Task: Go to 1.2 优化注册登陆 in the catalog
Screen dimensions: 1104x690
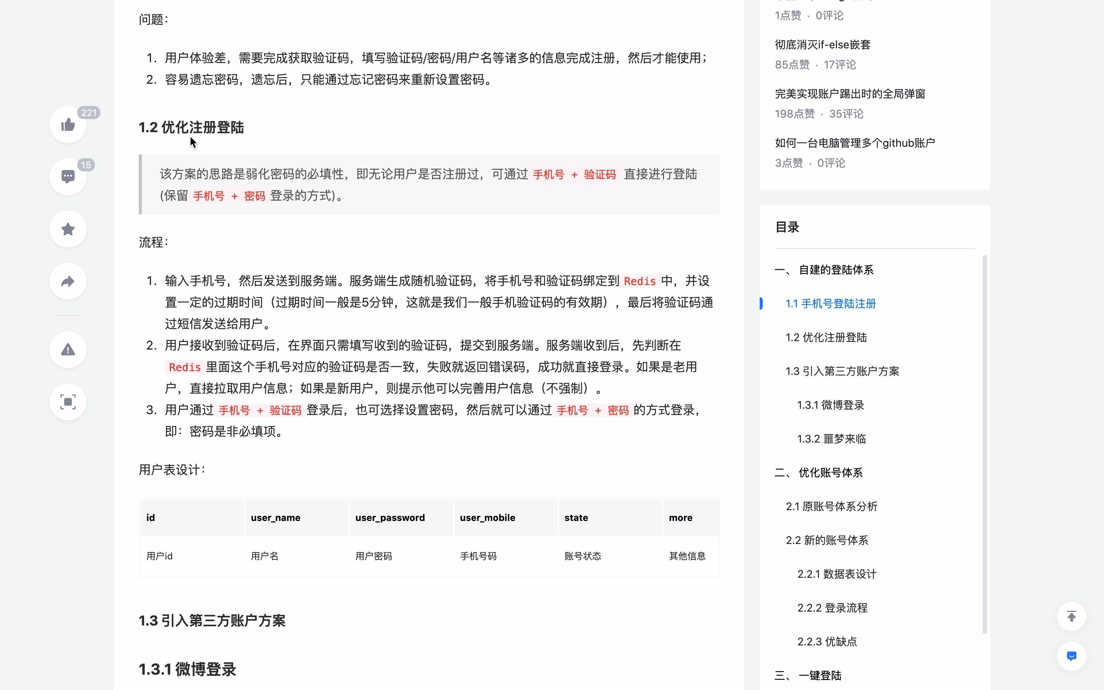Action: (x=826, y=337)
